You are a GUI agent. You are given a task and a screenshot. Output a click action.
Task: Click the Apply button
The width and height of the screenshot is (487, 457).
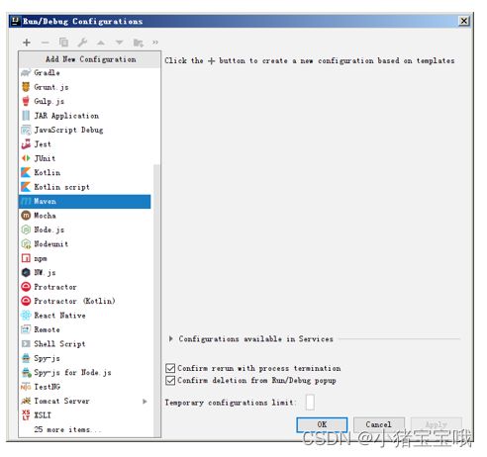pyautogui.click(x=436, y=424)
